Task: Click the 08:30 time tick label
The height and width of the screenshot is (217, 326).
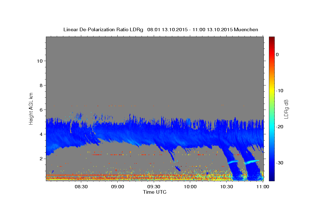Action: 81,187
